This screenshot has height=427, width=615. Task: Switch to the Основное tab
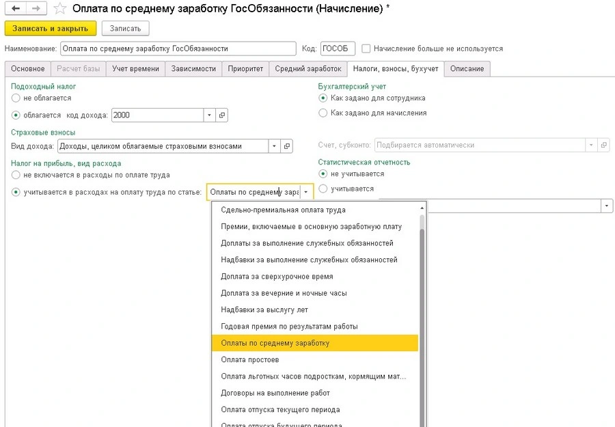click(28, 69)
